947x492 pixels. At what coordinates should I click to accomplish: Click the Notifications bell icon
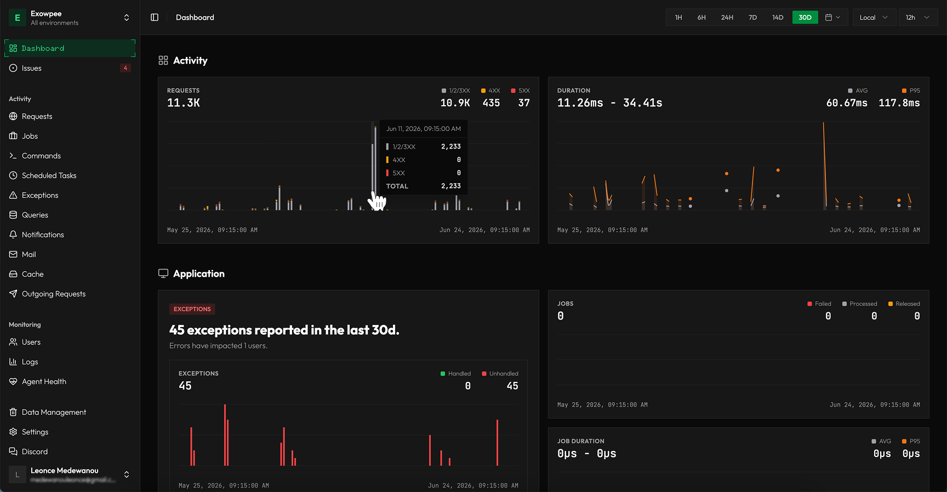pos(13,234)
